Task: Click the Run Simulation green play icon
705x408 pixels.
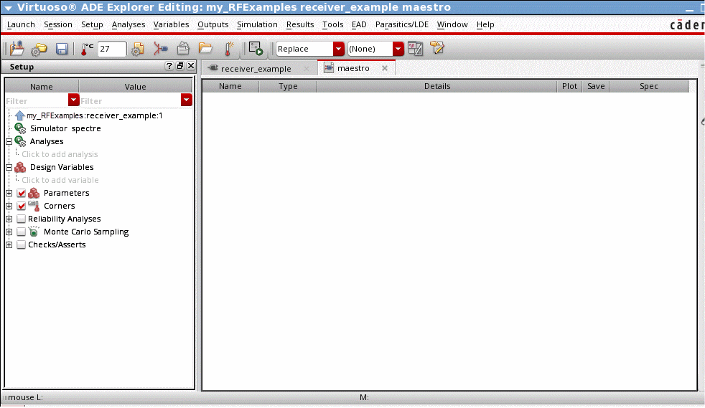Action: [256, 49]
